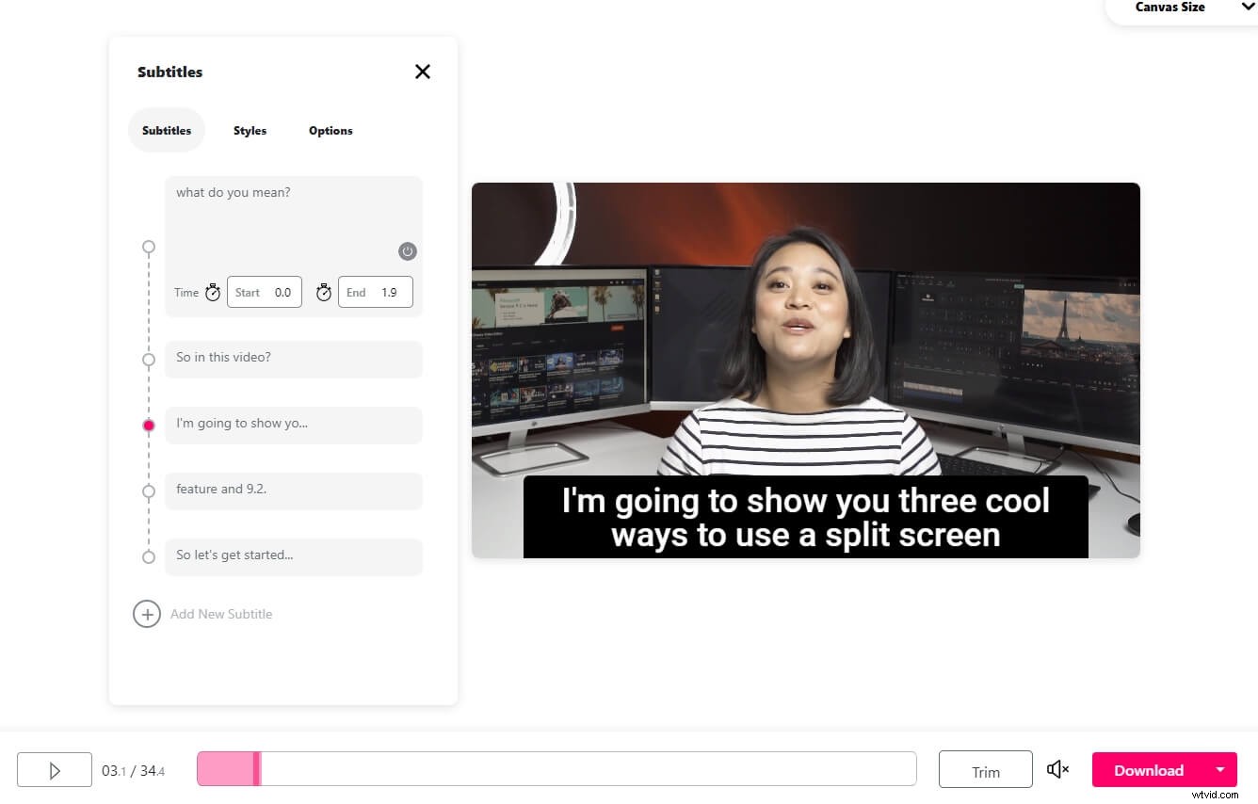Image resolution: width=1258 pixels, height=804 pixels.
Task: Close the Subtitles panel with the X icon
Action: [422, 72]
